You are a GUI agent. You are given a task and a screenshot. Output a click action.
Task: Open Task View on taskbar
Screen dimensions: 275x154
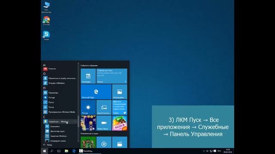click(x=59, y=151)
